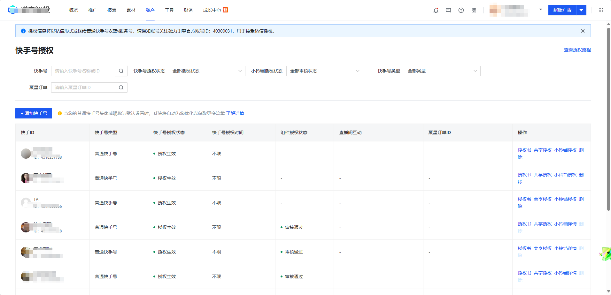Click search icon for 聚星订单 field

pos(121,87)
